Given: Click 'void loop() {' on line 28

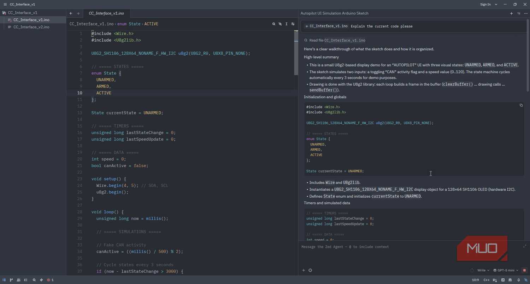Looking at the screenshot, I should point(107,212).
